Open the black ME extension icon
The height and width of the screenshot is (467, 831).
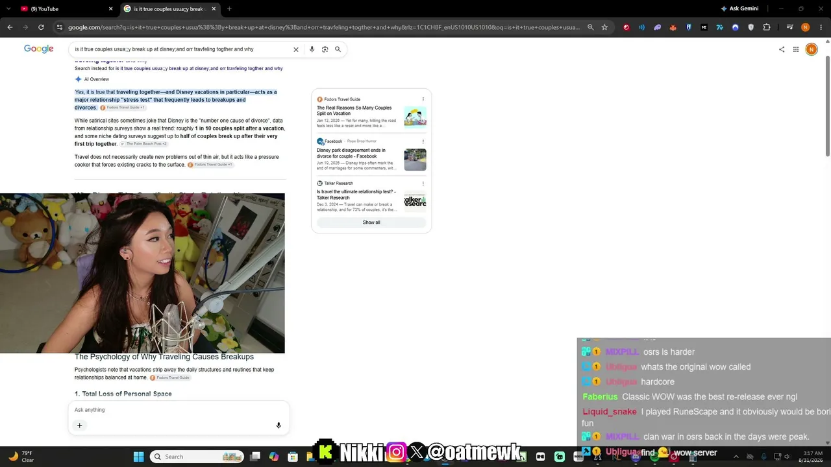point(704,27)
